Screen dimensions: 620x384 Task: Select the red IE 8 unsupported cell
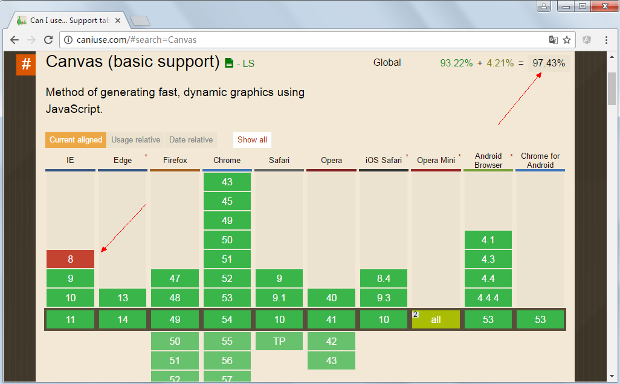tap(70, 259)
